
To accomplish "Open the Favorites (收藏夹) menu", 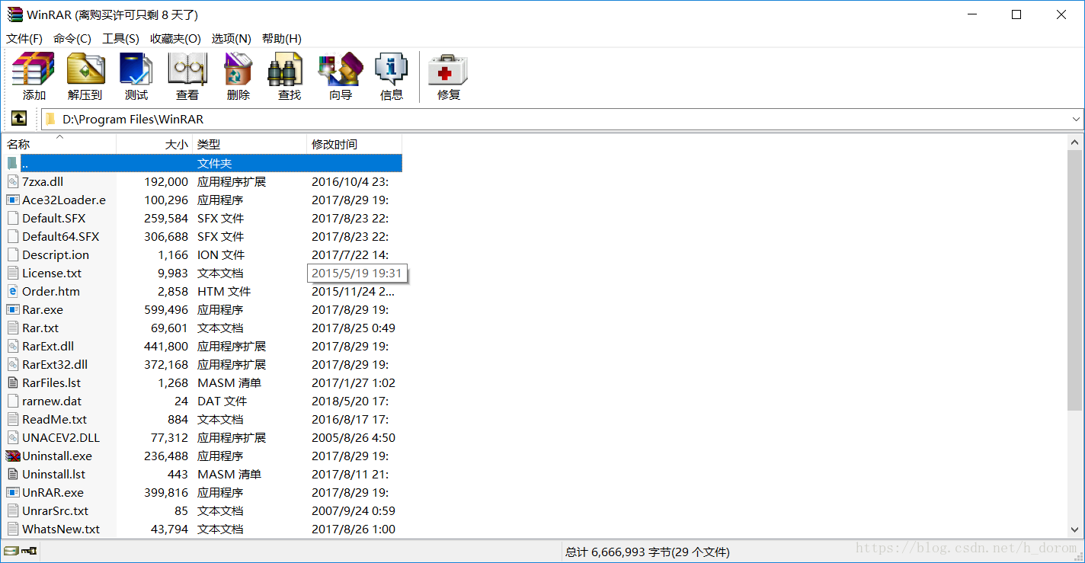I will click(175, 39).
